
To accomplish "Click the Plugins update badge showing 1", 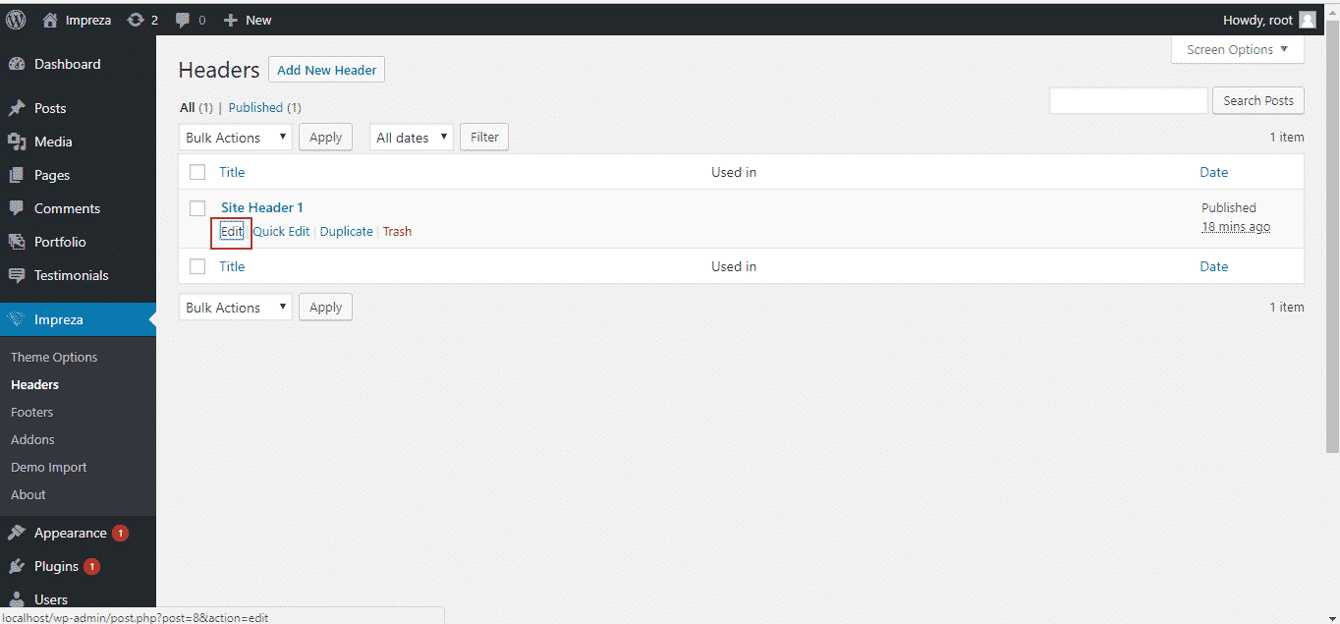I will tap(91, 567).
